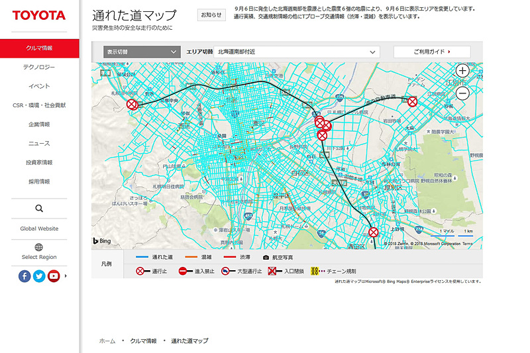This screenshot has width=530, height=353.
Task: Open Toyota's Twitter page icon
Action: (39, 276)
